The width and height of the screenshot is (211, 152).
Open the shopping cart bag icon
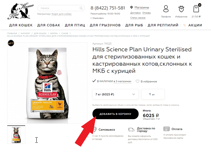coord(196,9)
